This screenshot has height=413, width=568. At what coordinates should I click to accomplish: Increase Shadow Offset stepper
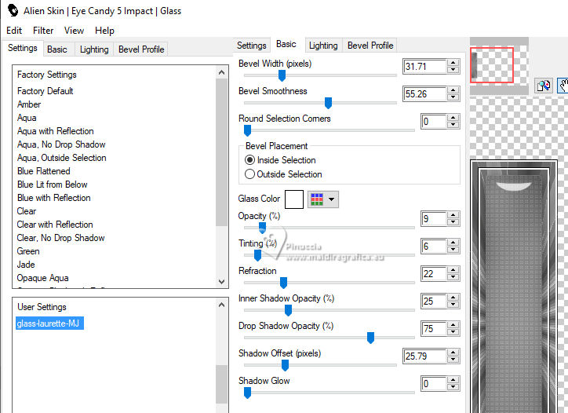pyautogui.click(x=453, y=353)
